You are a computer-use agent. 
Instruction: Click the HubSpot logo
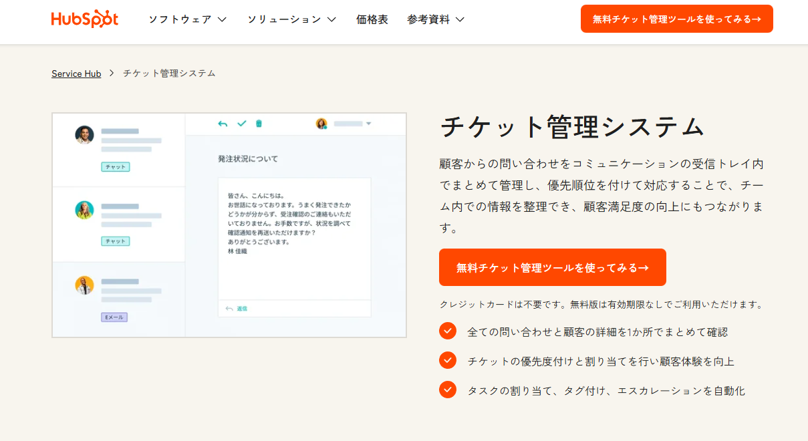[x=84, y=19]
